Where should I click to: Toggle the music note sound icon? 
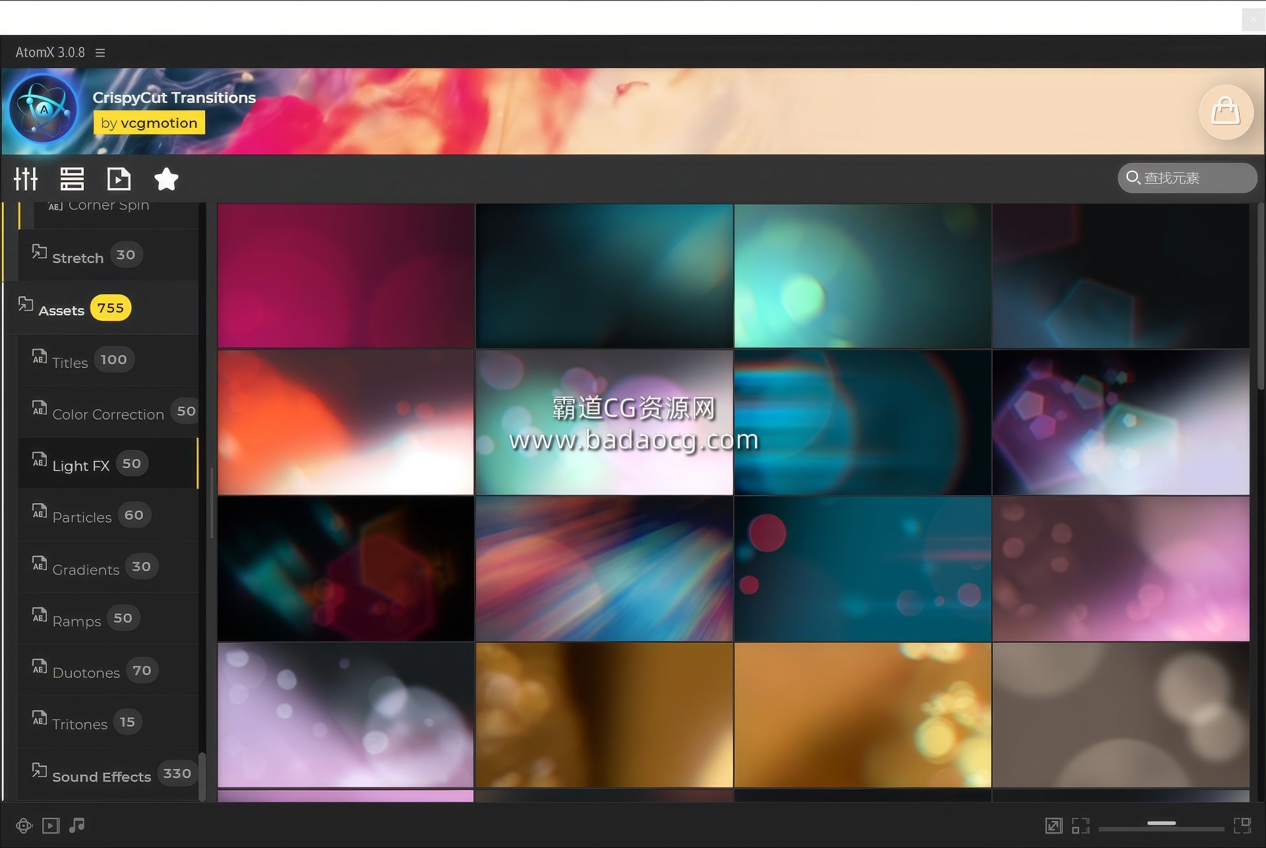coord(77,825)
